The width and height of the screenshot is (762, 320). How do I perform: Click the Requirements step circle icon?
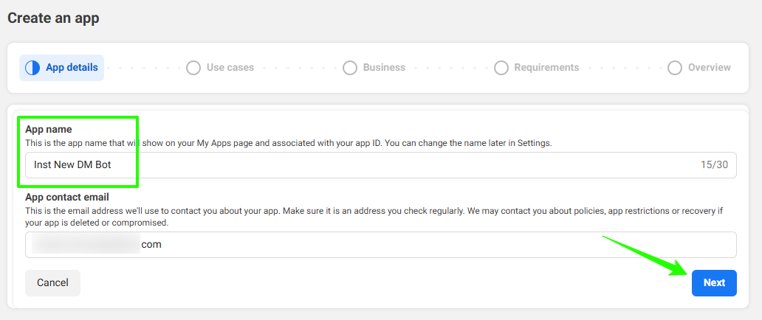[501, 68]
